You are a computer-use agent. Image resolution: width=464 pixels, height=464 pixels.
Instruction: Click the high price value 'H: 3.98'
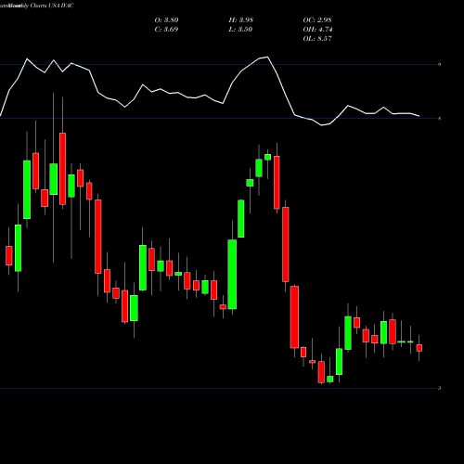click(240, 20)
